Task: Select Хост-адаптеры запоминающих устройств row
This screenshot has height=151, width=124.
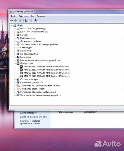Action: coord(40,95)
